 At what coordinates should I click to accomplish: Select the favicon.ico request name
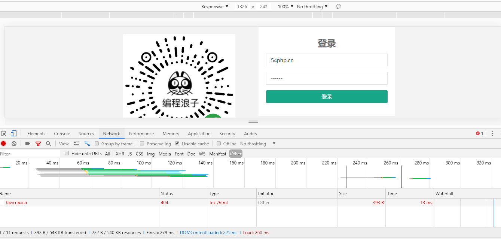tap(16, 203)
